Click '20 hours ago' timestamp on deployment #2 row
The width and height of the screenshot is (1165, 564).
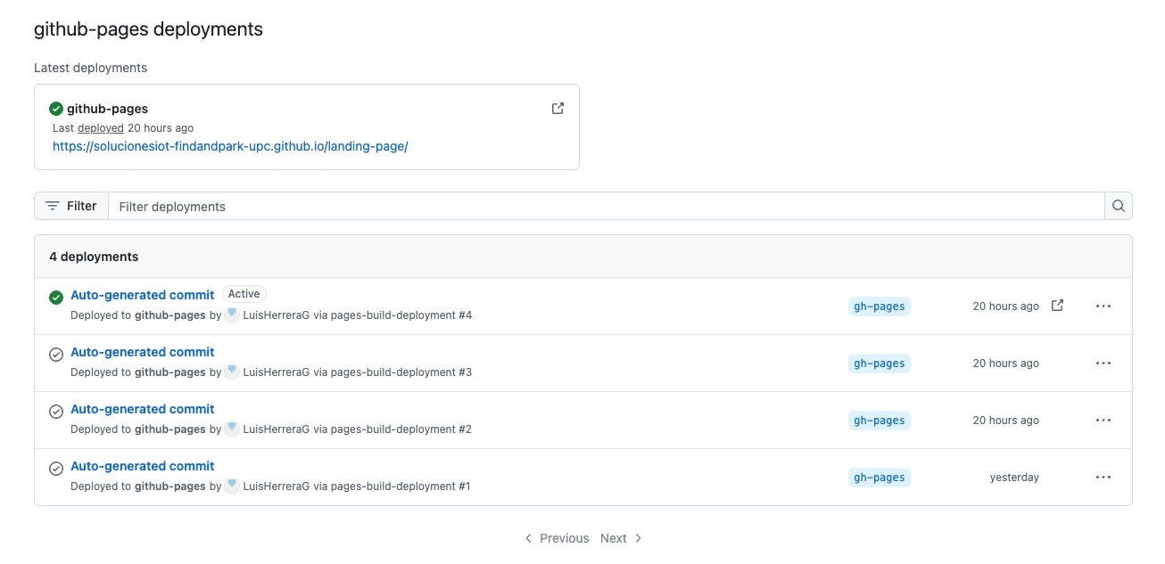click(x=1006, y=420)
